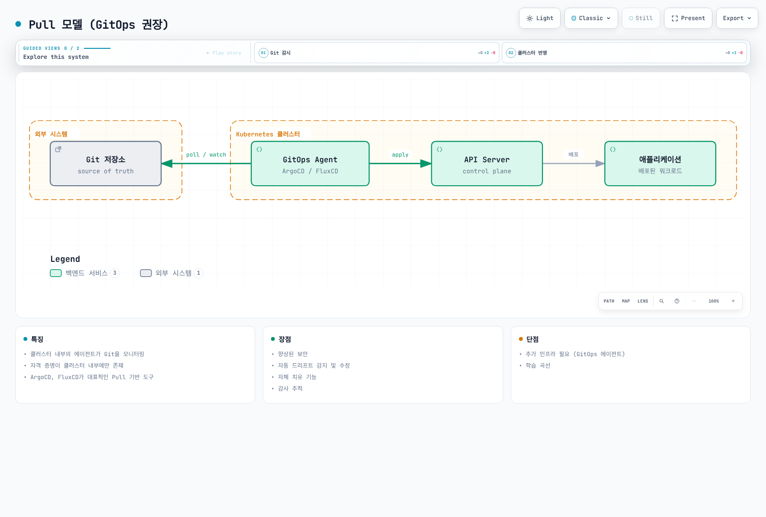Click the 배포 edge label
Screen dimensions: 766x517
tap(574, 155)
